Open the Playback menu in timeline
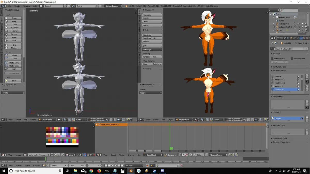This screenshot has width=310, height=174. pos(37,165)
